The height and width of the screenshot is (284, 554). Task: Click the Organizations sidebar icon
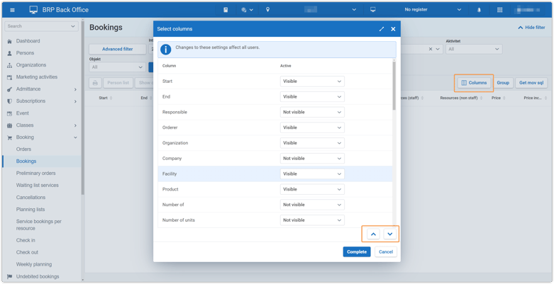[x=9, y=65]
